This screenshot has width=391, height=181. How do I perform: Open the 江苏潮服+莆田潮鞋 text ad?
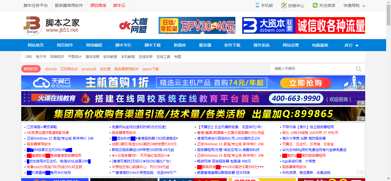[42, 127]
